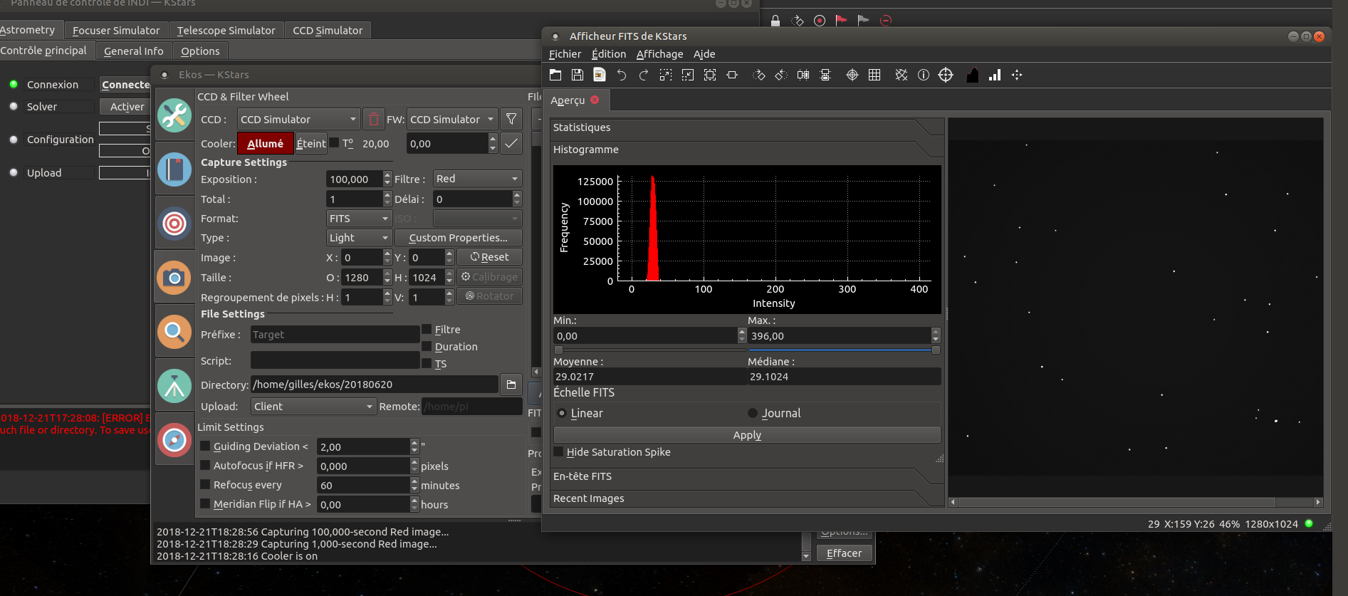Image resolution: width=1348 pixels, height=596 pixels.
Task: Open the Ekos focus magnifier module
Action: 174,332
